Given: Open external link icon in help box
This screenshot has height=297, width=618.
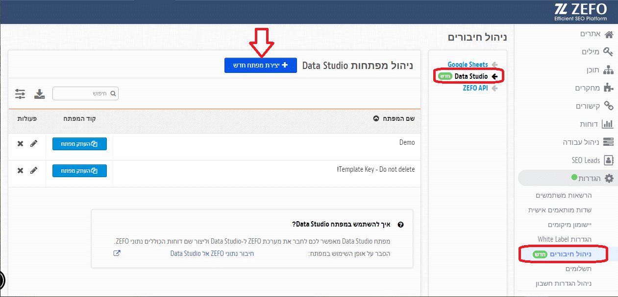Looking at the screenshot, I should [x=117, y=253].
